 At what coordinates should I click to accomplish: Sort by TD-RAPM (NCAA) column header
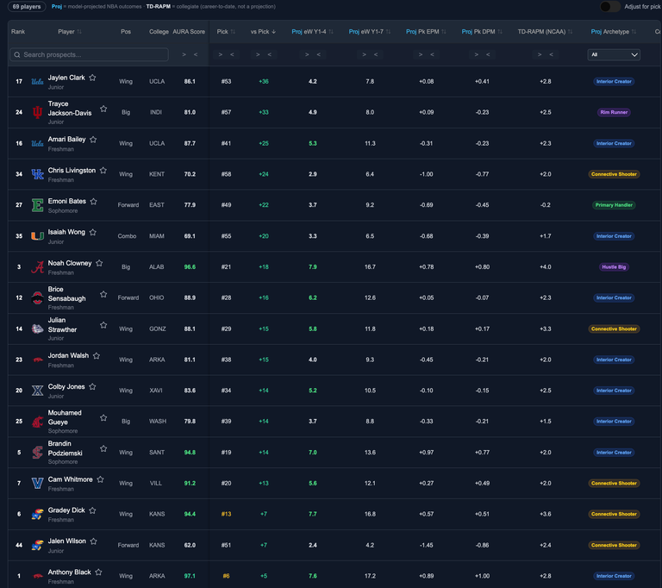pyautogui.click(x=545, y=32)
